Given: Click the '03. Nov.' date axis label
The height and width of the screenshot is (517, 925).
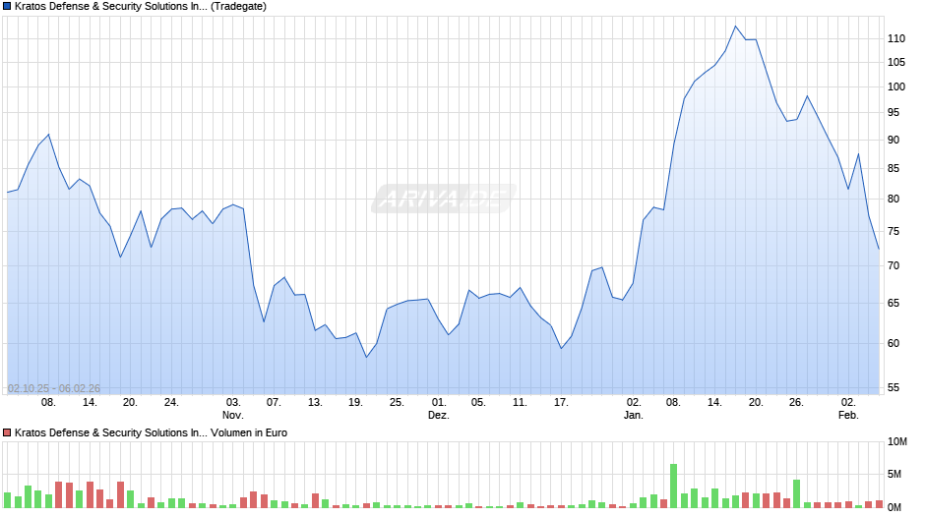Looking at the screenshot, I should pos(233,409).
